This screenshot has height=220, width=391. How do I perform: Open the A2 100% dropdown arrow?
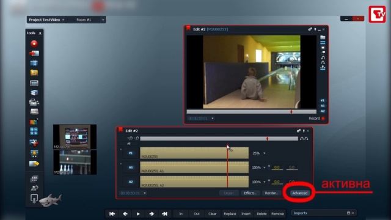pyautogui.click(x=265, y=182)
